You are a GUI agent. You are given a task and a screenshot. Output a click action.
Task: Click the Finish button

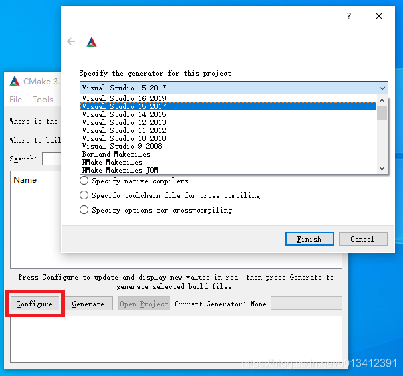click(309, 239)
